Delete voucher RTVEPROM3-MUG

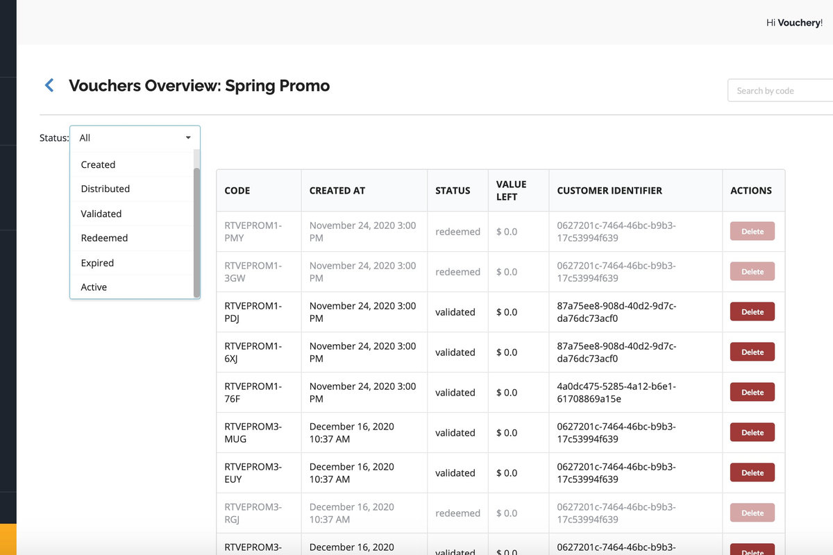(x=752, y=433)
